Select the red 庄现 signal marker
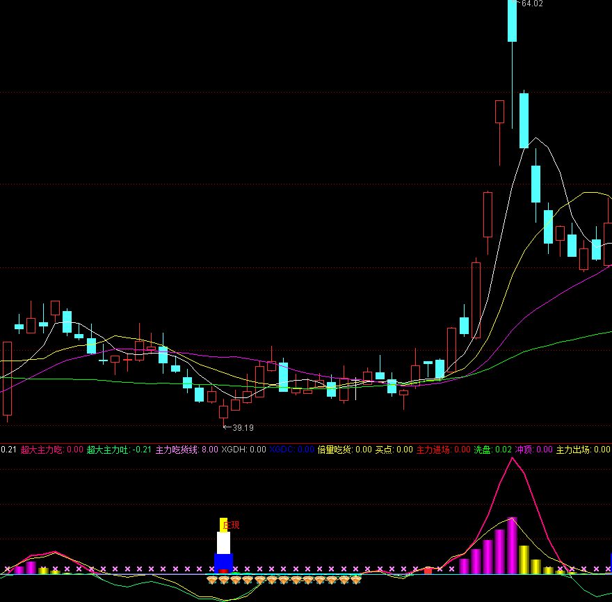Screen dimensions: 612x602 click(232, 525)
